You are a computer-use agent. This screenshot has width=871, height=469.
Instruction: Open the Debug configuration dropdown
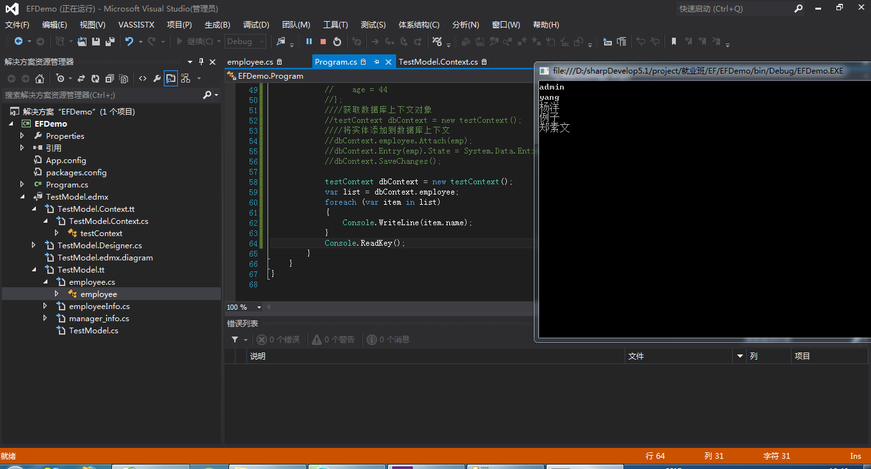(262, 42)
